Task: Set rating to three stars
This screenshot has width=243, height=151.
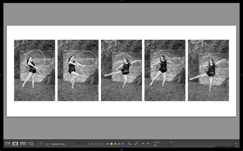Action: point(95,144)
